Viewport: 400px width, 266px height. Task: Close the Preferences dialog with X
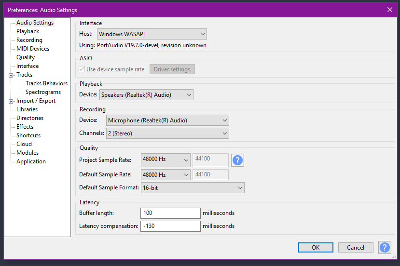tap(389, 10)
